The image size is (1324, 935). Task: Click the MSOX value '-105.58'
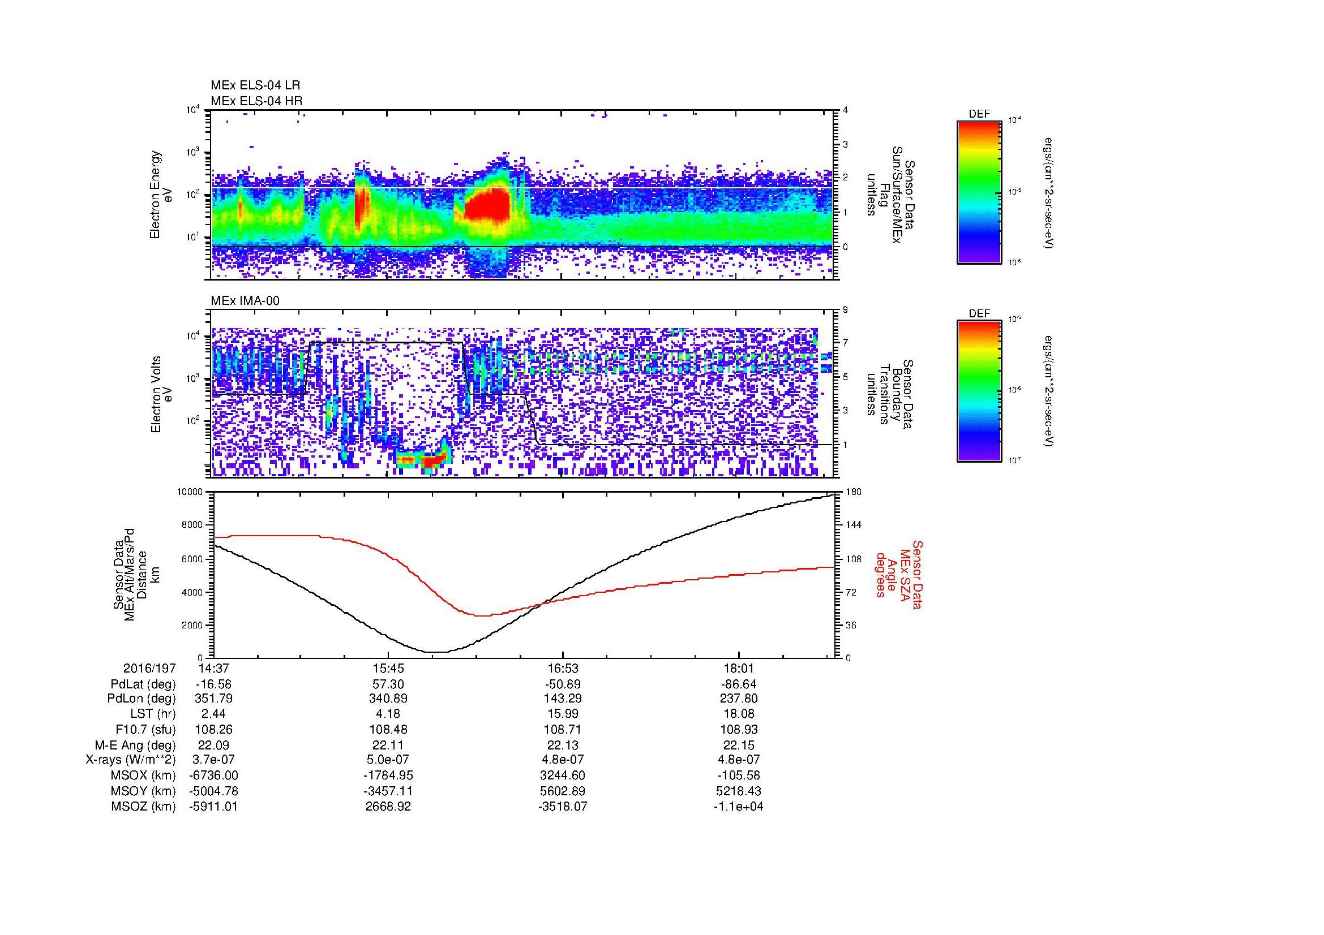(739, 775)
